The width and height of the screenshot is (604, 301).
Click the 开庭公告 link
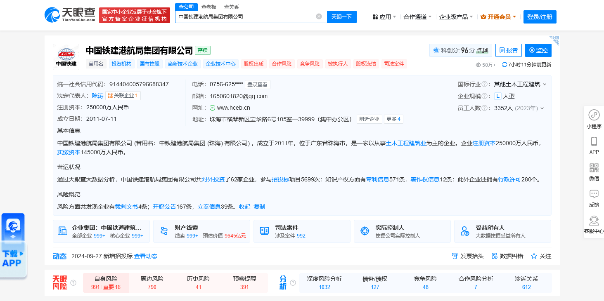(x=164, y=207)
